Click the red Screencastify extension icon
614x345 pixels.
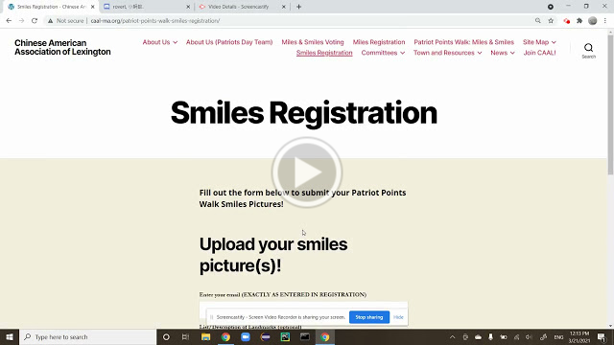click(567, 21)
